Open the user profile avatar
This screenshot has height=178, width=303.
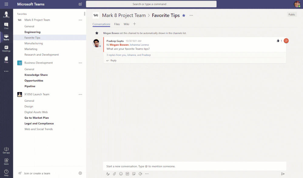pos(297,4)
